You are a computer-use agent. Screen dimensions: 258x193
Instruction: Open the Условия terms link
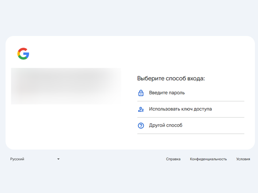pyautogui.click(x=243, y=159)
